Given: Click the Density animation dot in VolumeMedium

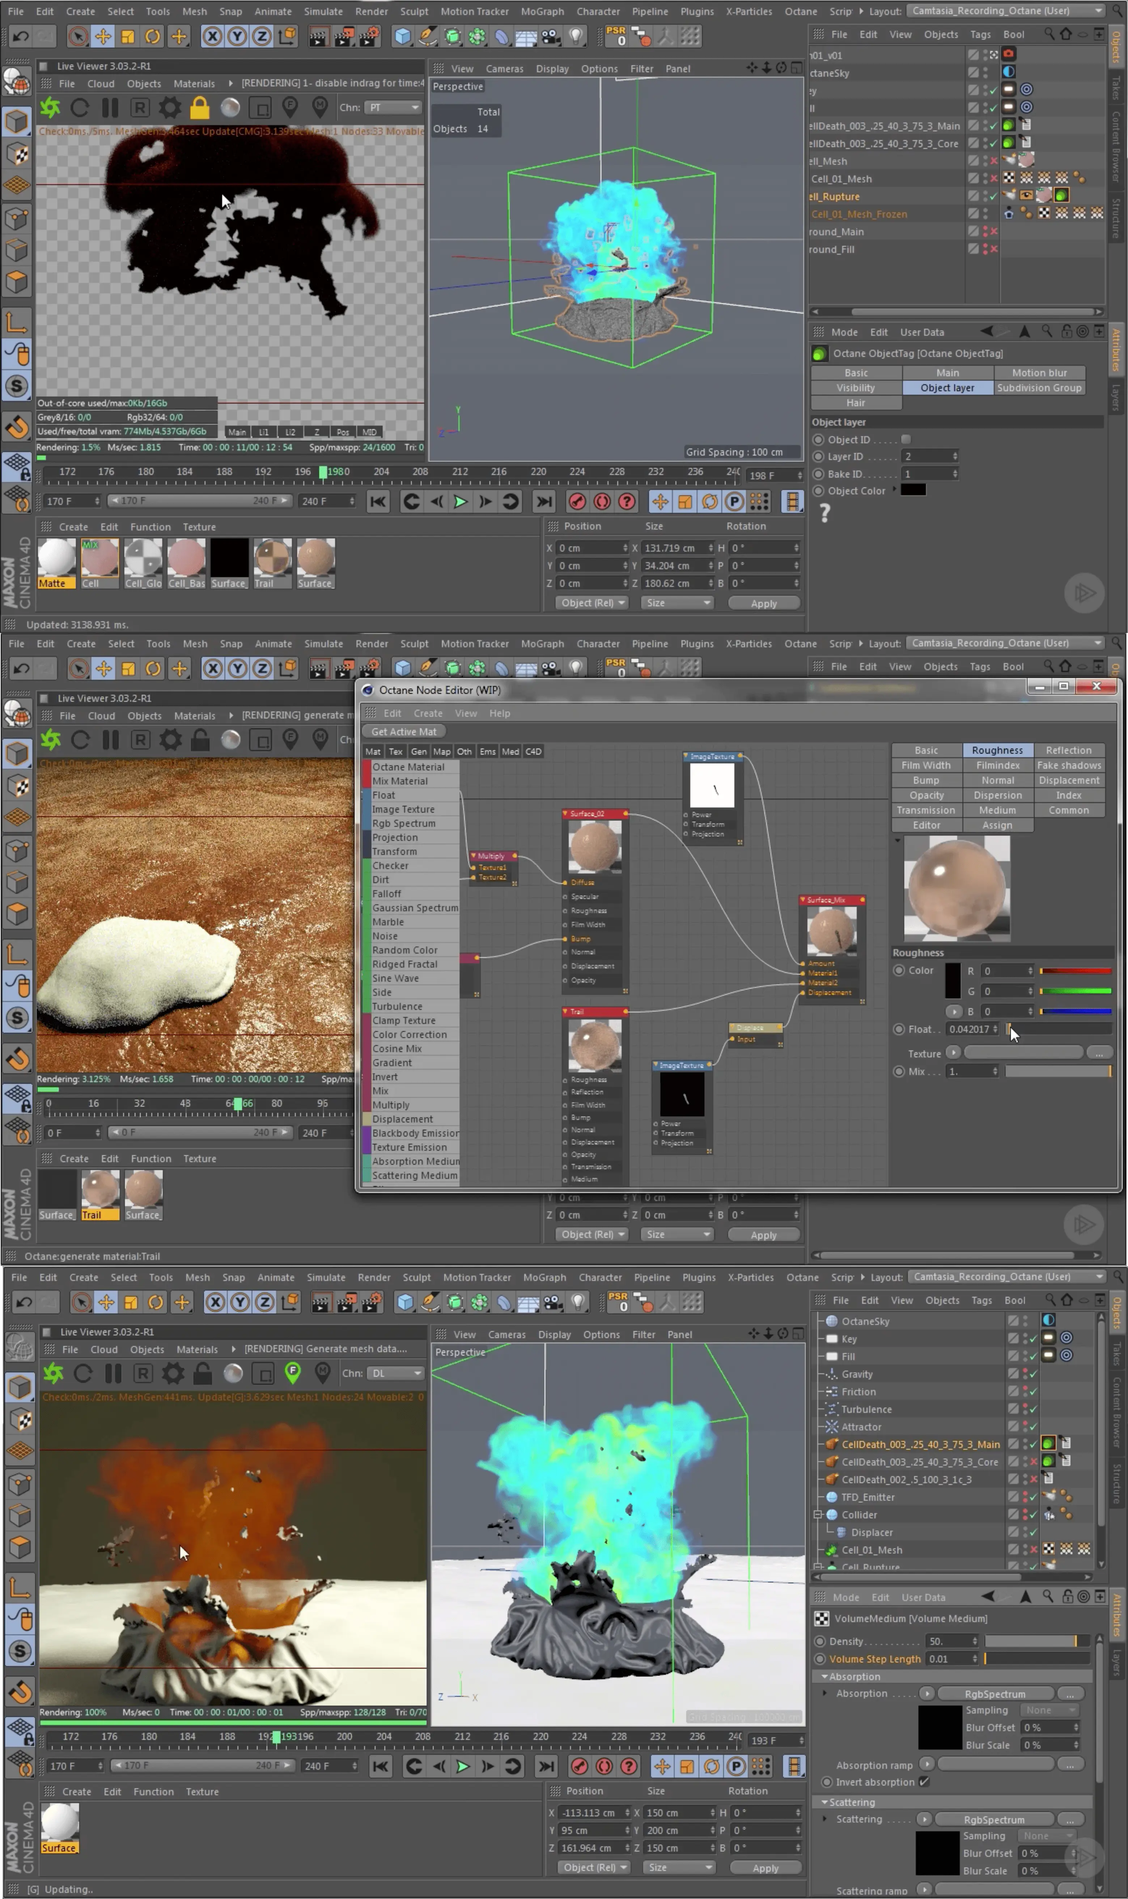Looking at the screenshot, I should pos(819,1641).
